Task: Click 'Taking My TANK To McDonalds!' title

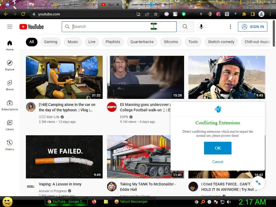Action: click(x=148, y=187)
